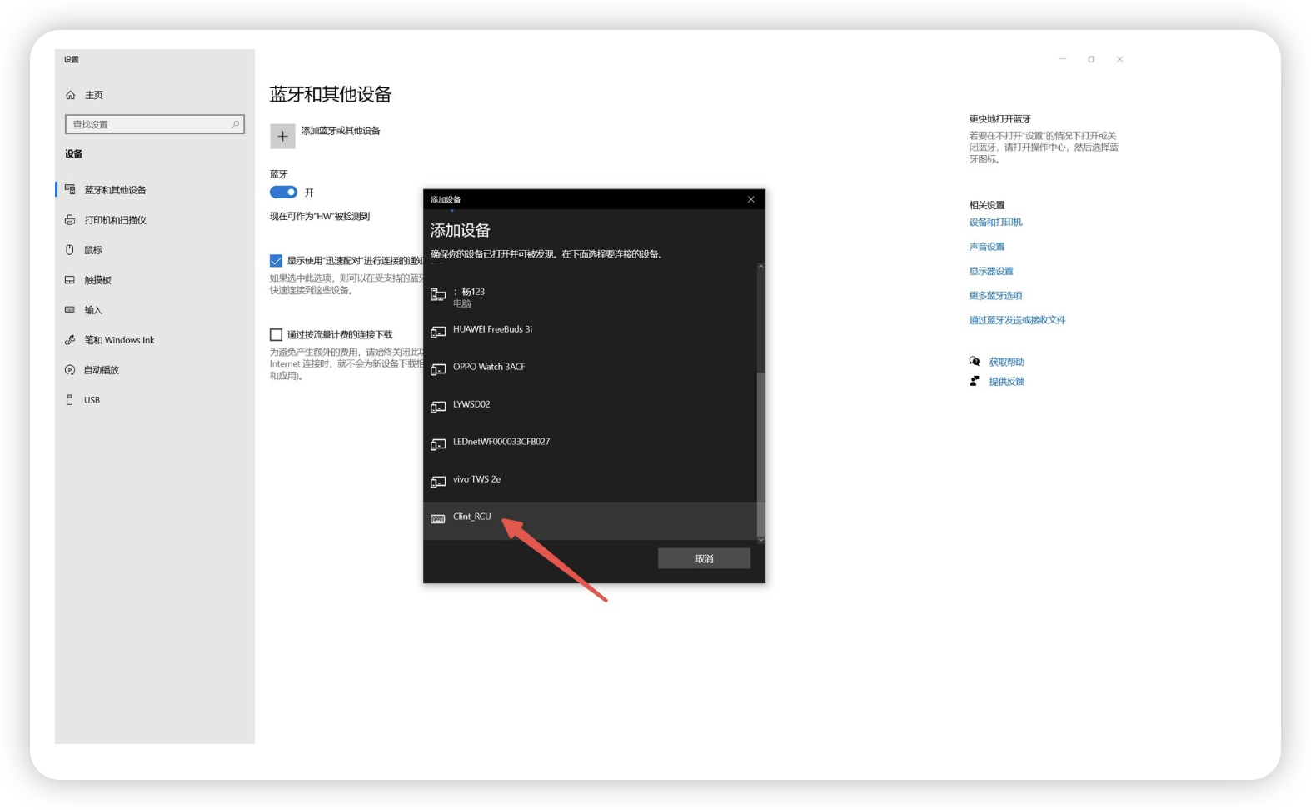Click the device icon beside LYWSD02

tap(438, 407)
